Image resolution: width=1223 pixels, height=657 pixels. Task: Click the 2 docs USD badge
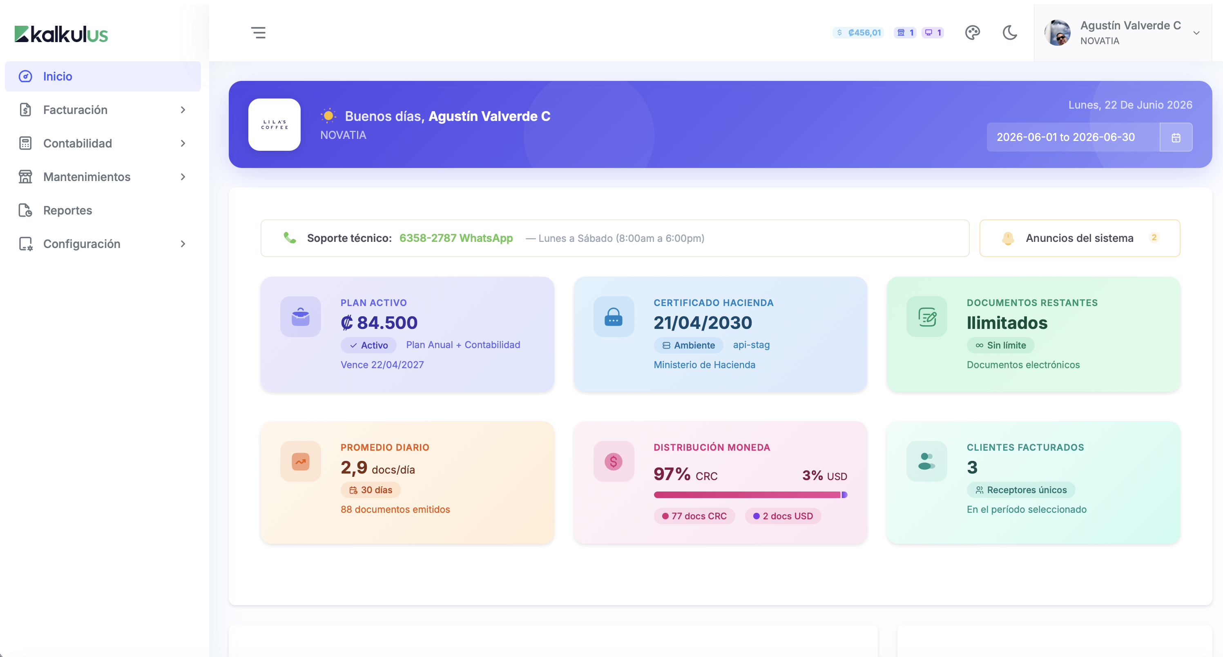pos(783,516)
